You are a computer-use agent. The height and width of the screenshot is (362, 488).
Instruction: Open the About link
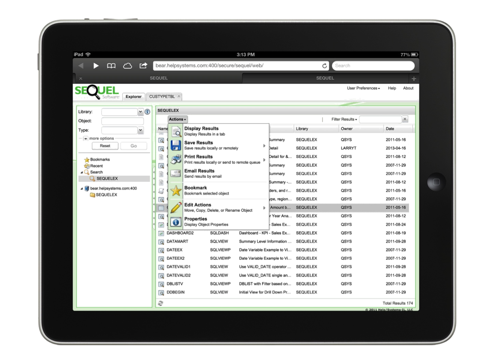pyautogui.click(x=408, y=88)
